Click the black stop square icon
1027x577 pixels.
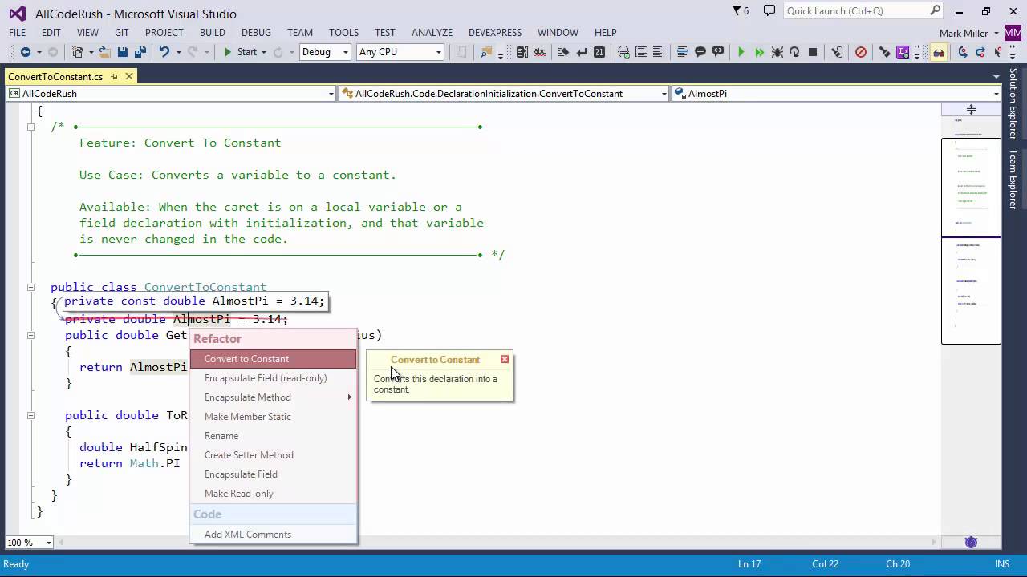[813, 52]
